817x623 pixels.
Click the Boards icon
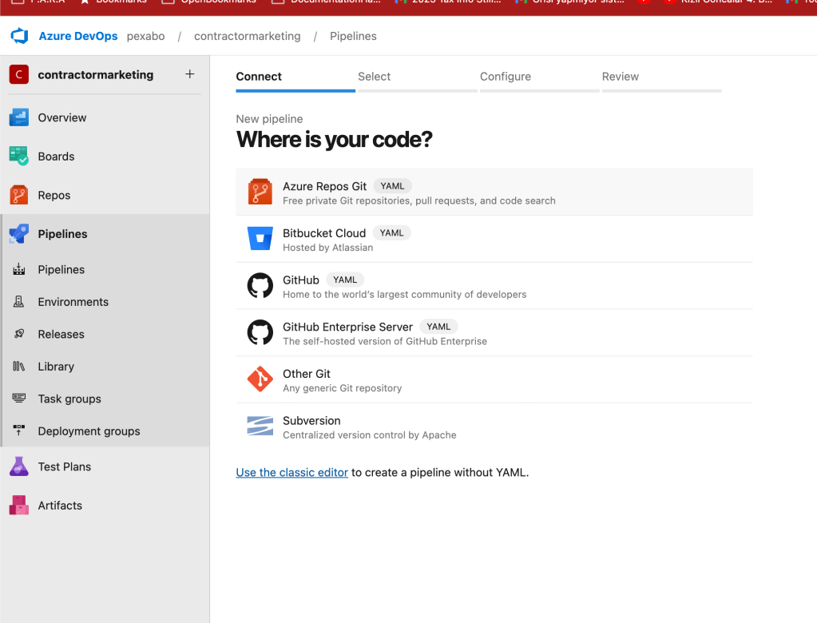18,157
